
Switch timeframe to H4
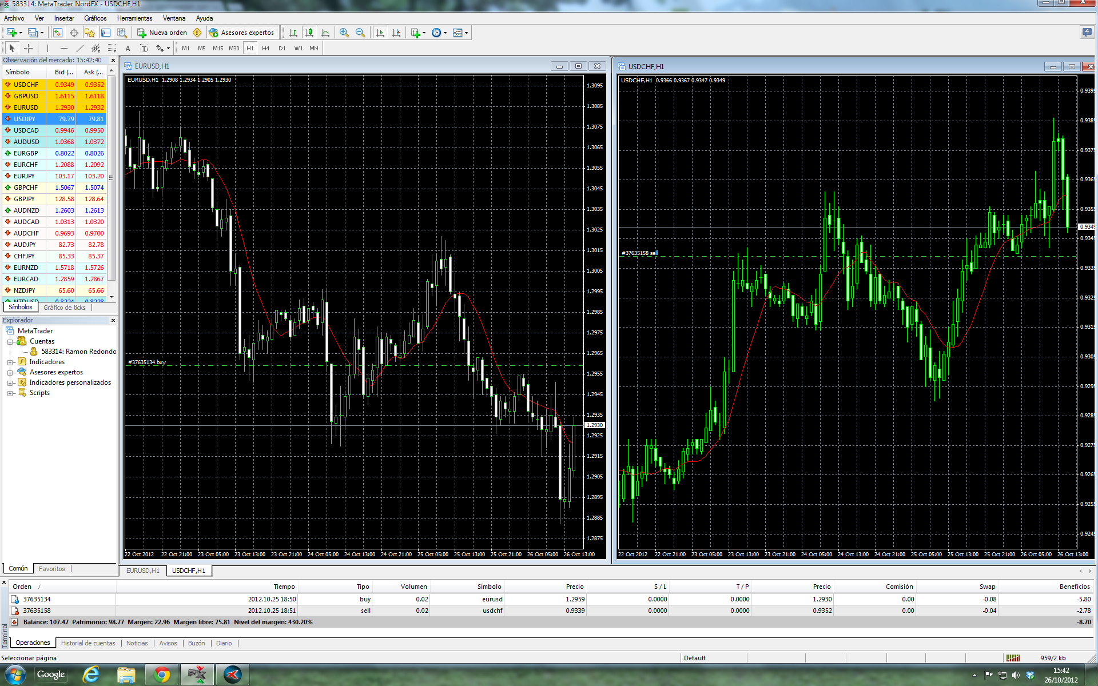(x=265, y=49)
